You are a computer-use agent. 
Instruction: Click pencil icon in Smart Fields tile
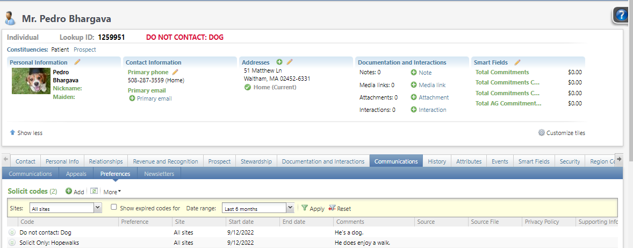point(517,62)
